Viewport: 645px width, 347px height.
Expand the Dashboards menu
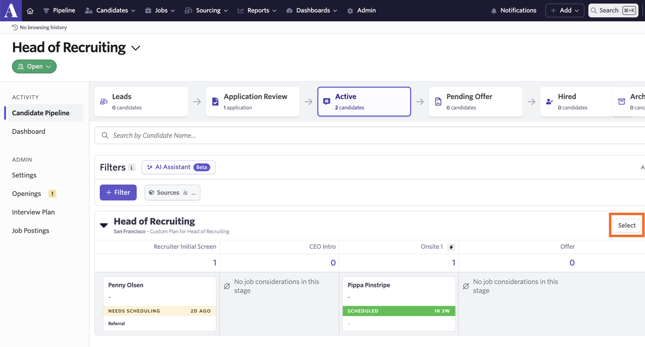(x=312, y=10)
